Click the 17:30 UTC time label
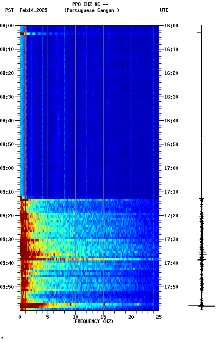The image size is (219, 342). (171, 240)
